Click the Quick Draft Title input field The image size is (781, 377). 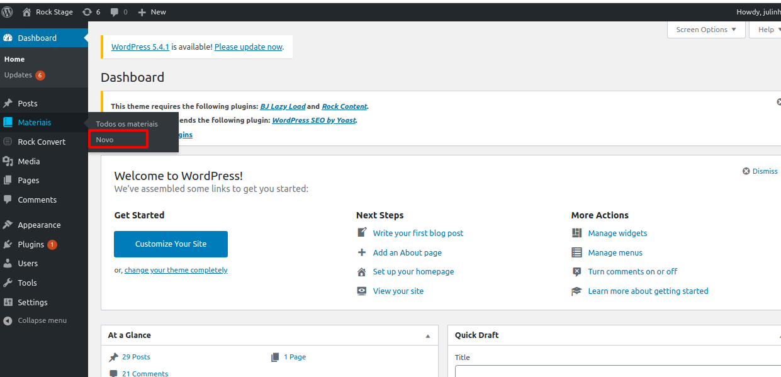(618, 371)
